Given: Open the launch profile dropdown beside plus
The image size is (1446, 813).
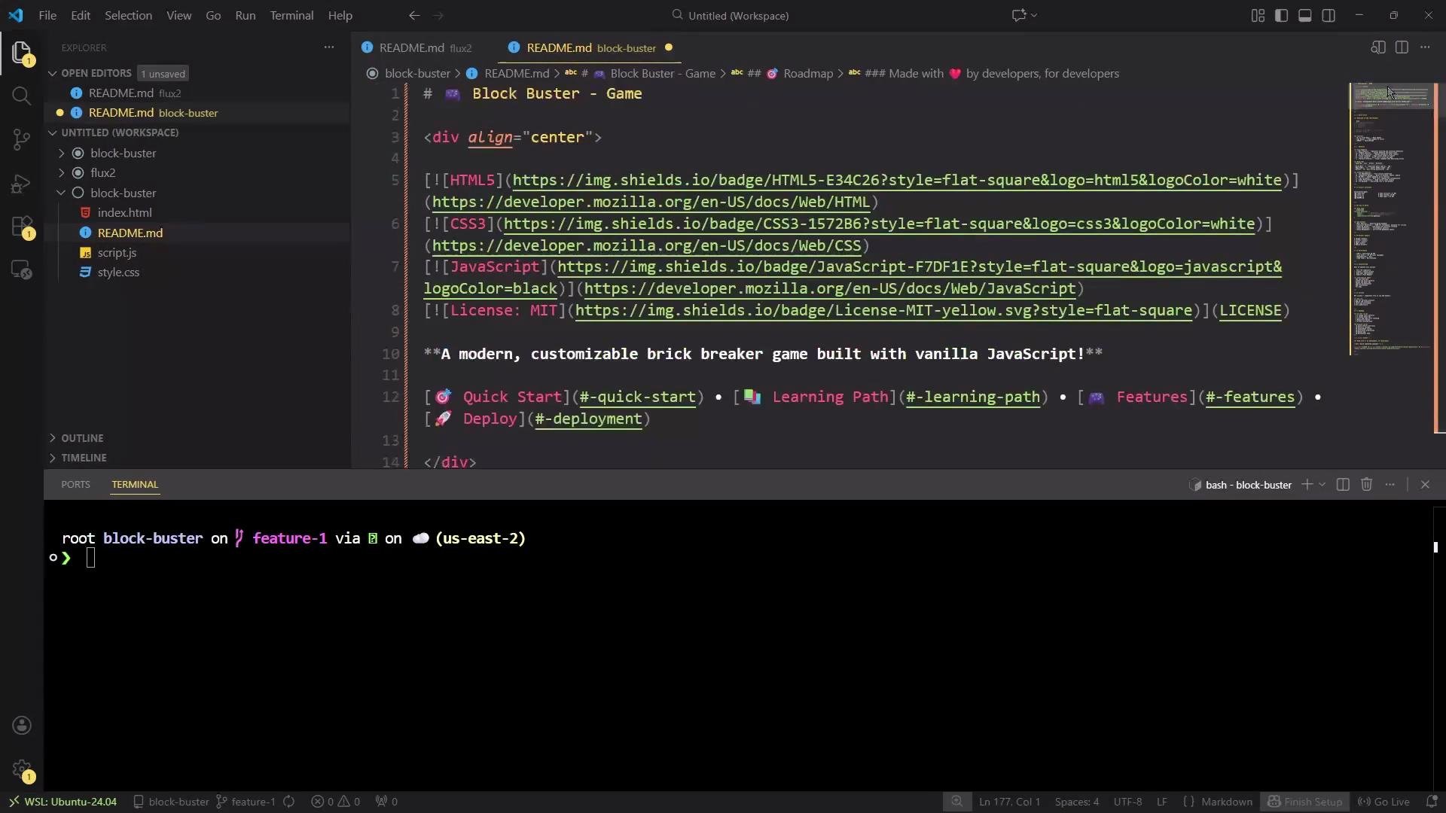Looking at the screenshot, I should [1322, 485].
